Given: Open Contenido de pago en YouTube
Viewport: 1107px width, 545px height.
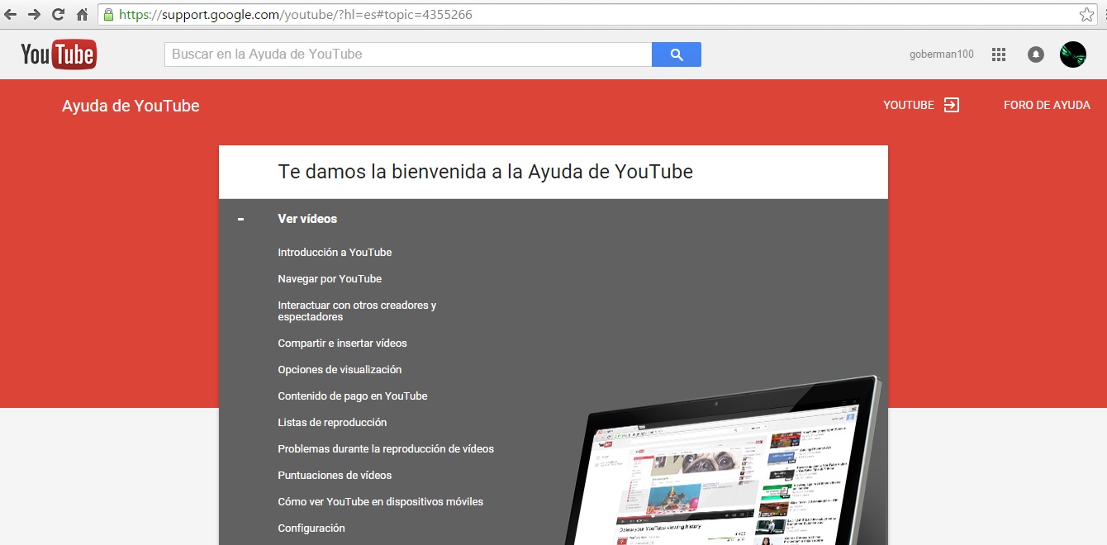Looking at the screenshot, I should [x=353, y=396].
